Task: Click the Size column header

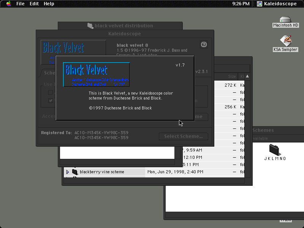Action: click(x=232, y=76)
